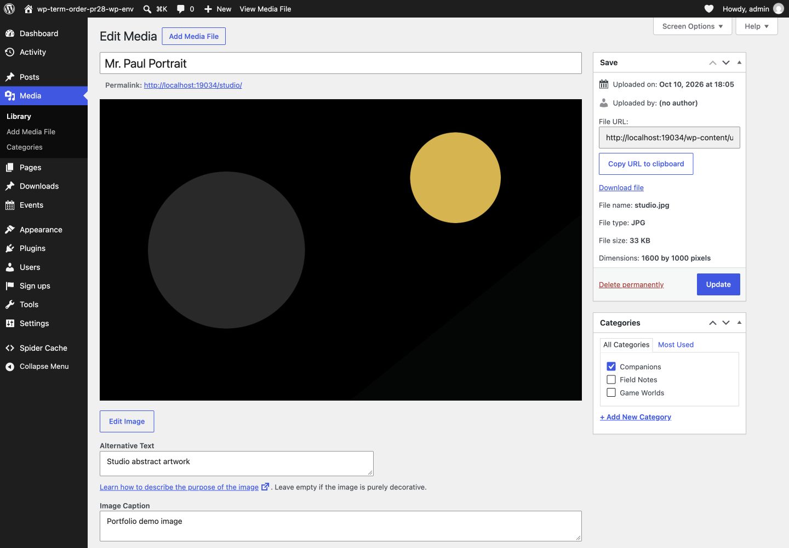Open Events calendar menu item
This screenshot has width=789, height=548.
click(44, 205)
